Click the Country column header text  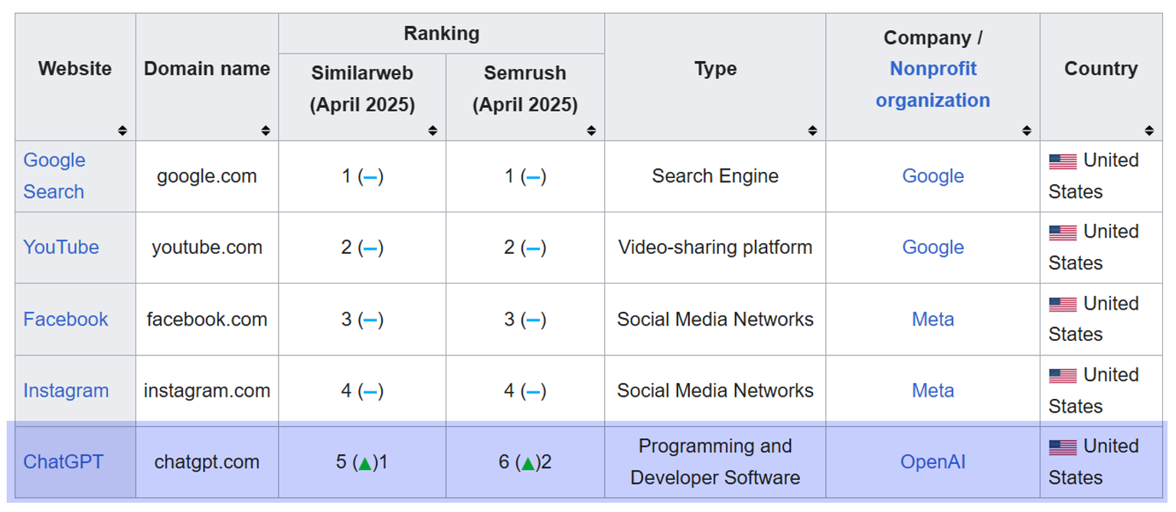pos(1101,69)
